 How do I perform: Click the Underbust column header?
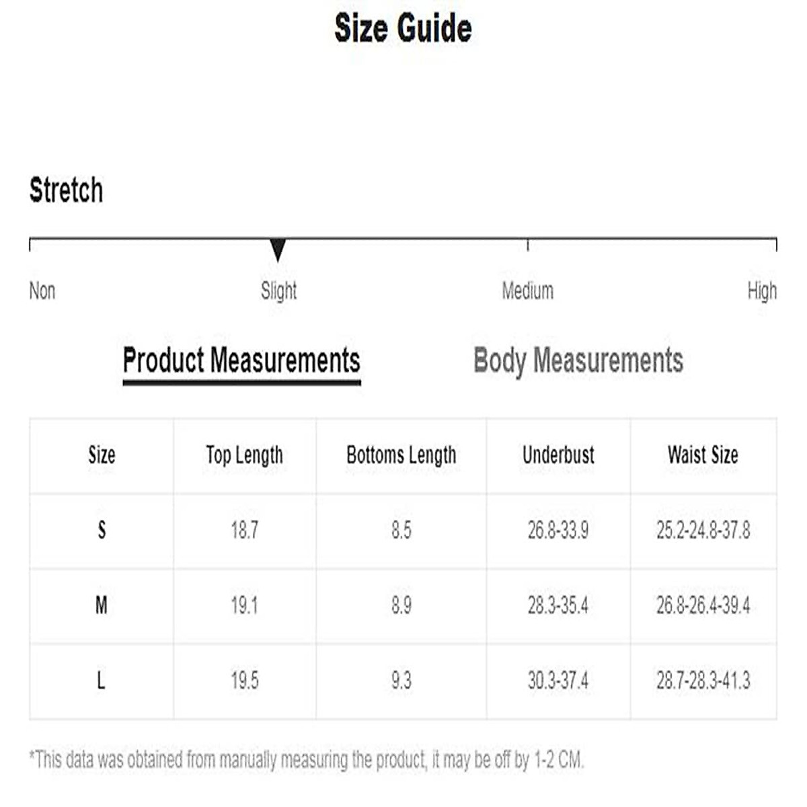[x=558, y=455]
